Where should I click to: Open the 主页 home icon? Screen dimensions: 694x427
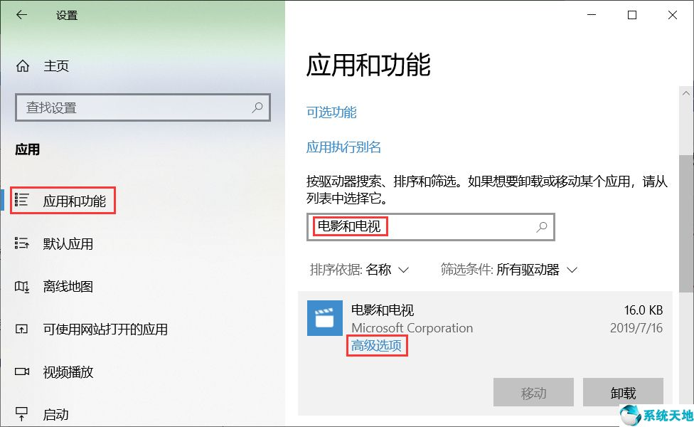(23, 66)
